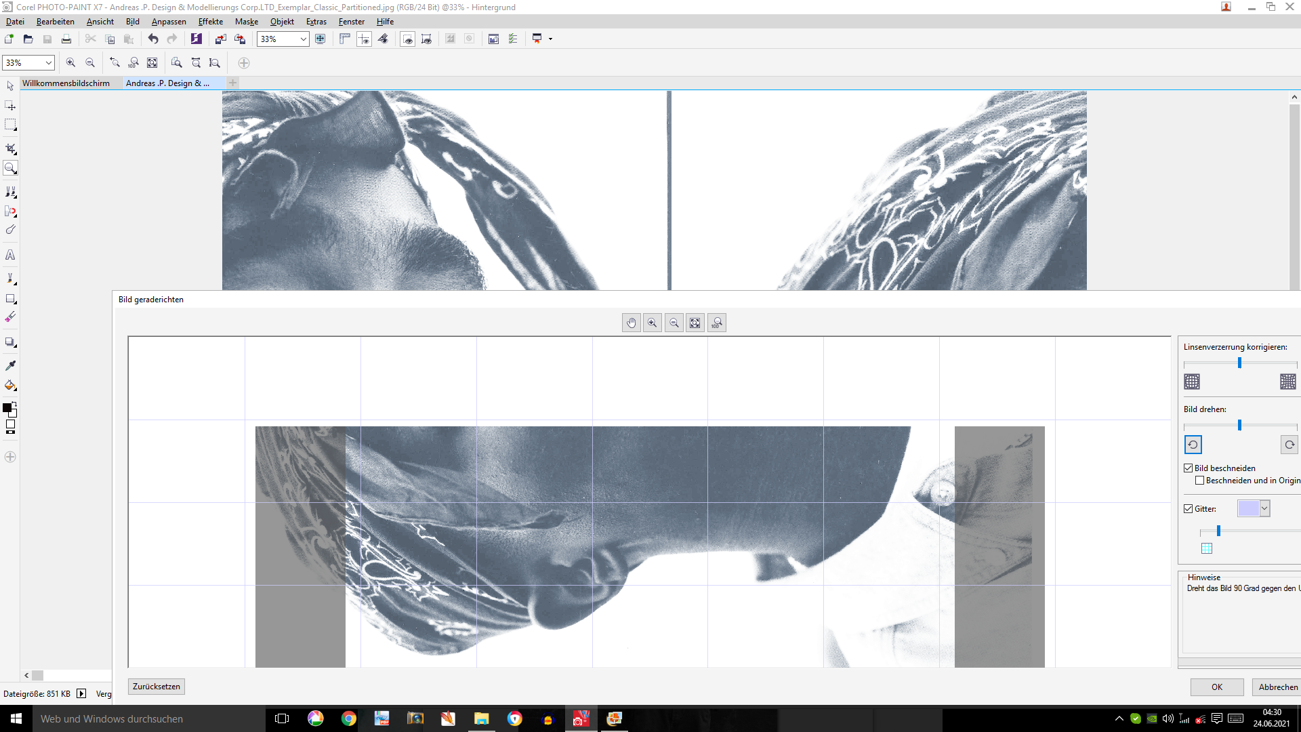Screen dimensions: 1301x732
Task: Select the Eyedropper tool in the toolbox
Action: pos(10,365)
